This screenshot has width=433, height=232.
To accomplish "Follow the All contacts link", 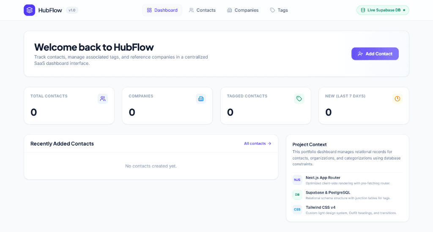I will [258, 143].
